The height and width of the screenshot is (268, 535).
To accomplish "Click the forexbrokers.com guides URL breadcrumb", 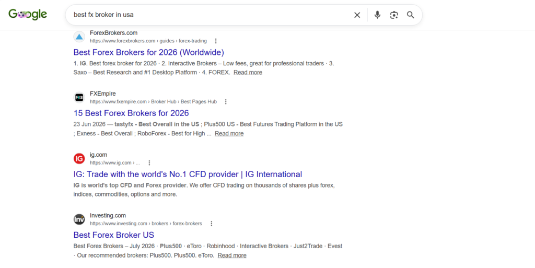I will click(x=148, y=41).
